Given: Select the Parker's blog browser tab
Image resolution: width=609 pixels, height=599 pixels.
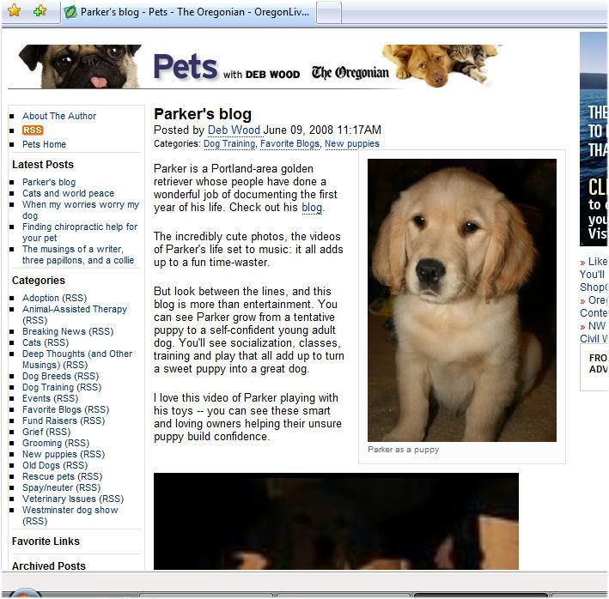Looking at the screenshot, I should click(x=188, y=12).
